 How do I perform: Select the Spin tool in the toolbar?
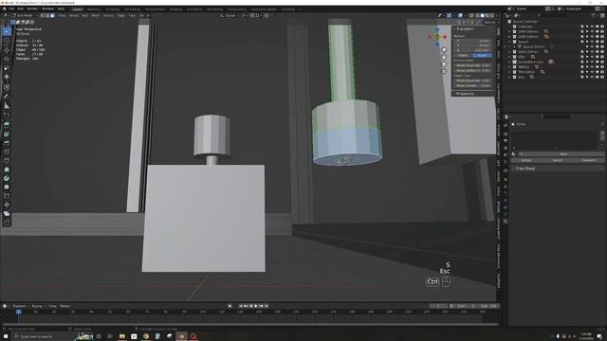coord(7,178)
